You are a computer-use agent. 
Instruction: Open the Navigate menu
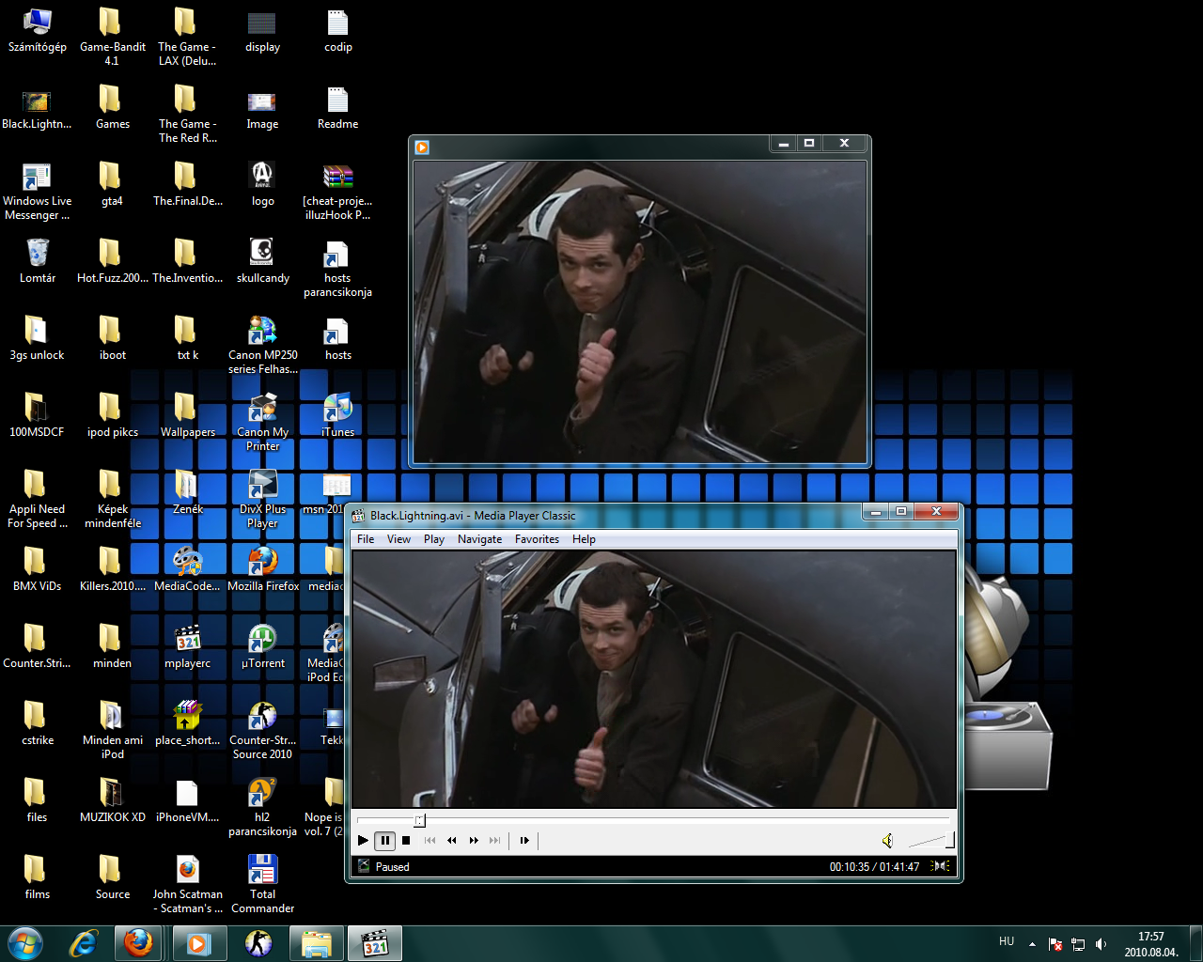[x=479, y=539]
